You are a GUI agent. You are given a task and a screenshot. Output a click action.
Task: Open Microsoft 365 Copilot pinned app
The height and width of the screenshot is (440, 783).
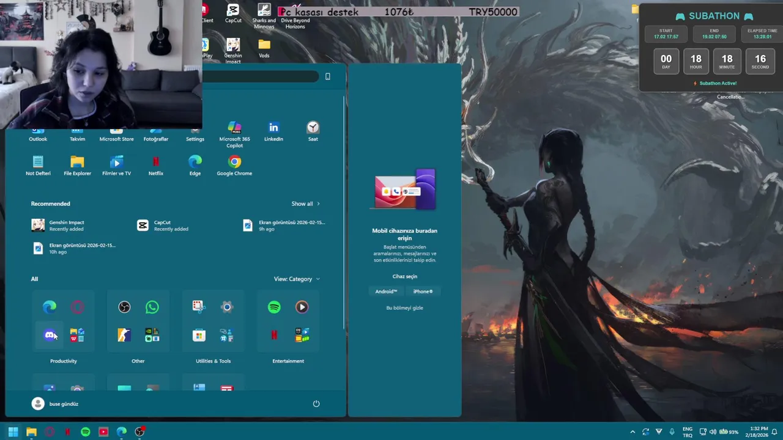(234, 134)
